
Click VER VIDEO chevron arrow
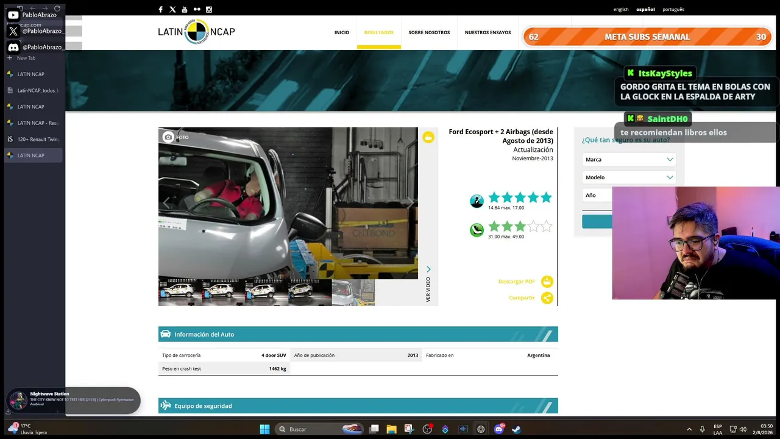pos(428,269)
